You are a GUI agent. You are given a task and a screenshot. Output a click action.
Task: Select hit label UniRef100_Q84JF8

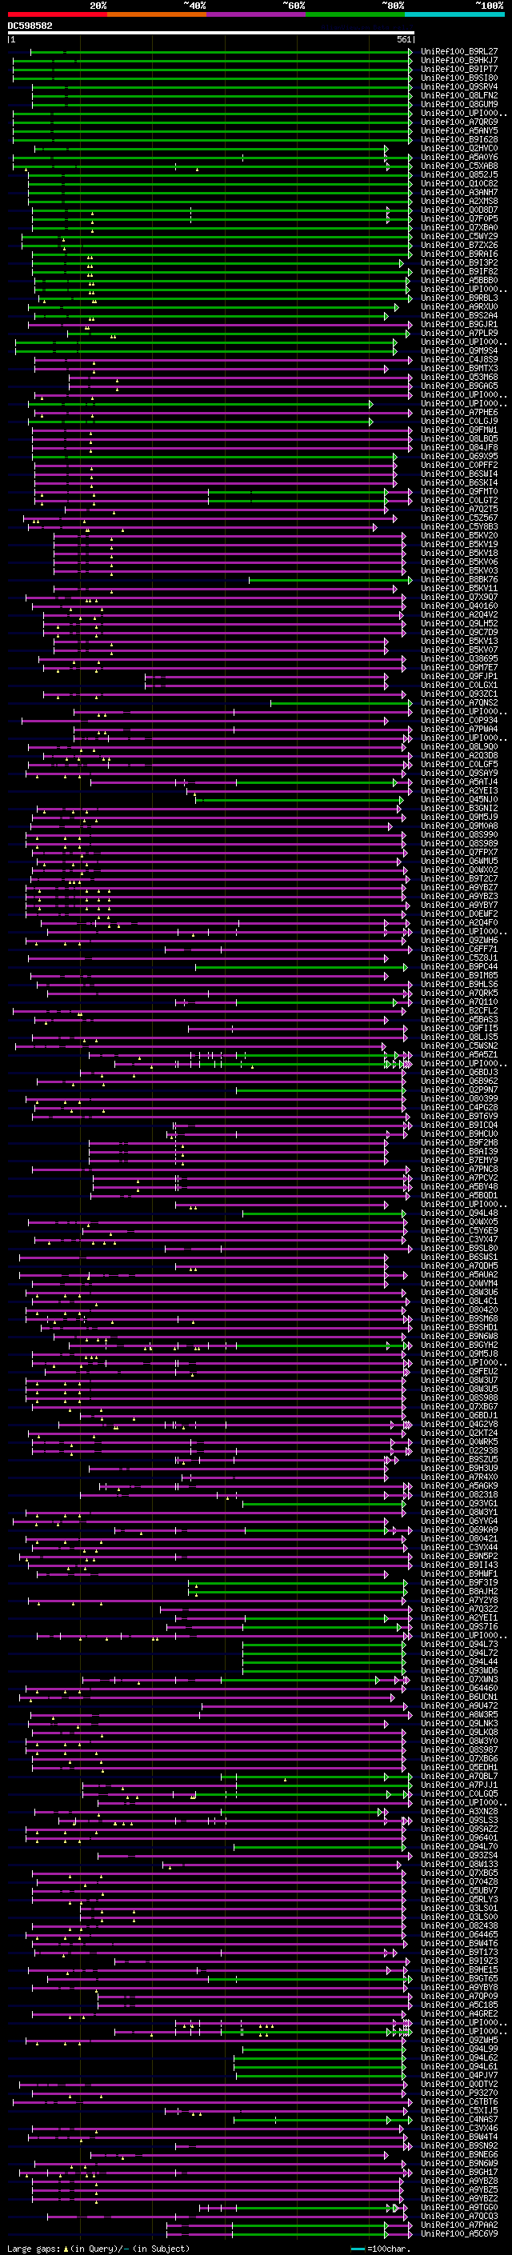[458, 447]
